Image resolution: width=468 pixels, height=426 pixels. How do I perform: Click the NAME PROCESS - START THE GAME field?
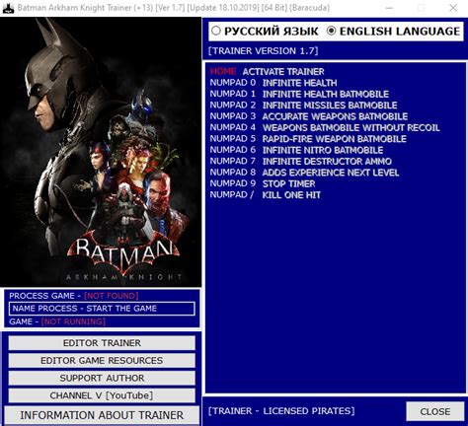click(x=102, y=309)
